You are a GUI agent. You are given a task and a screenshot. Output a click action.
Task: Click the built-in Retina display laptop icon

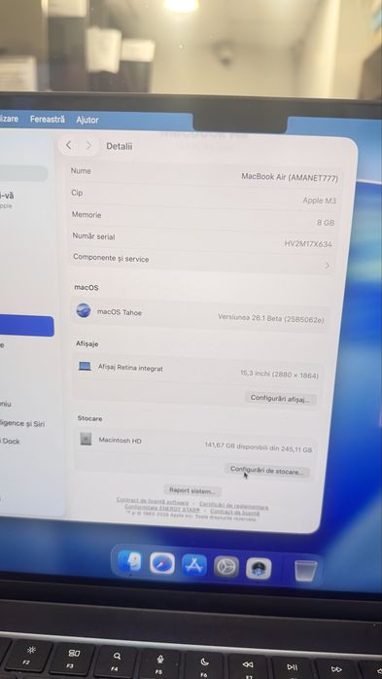(x=85, y=367)
